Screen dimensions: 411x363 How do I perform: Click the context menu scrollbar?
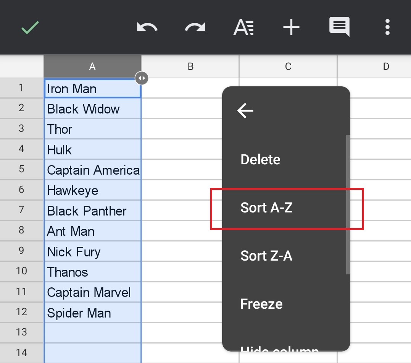tap(348, 204)
